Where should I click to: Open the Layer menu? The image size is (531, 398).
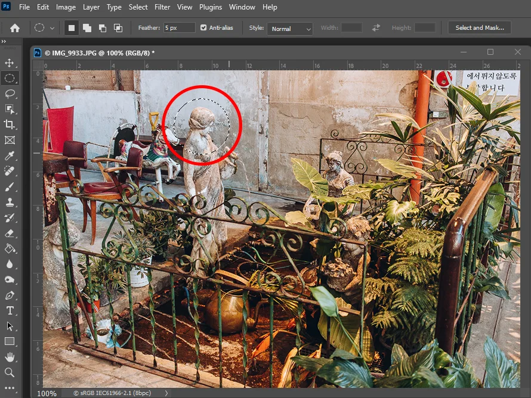coord(91,7)
